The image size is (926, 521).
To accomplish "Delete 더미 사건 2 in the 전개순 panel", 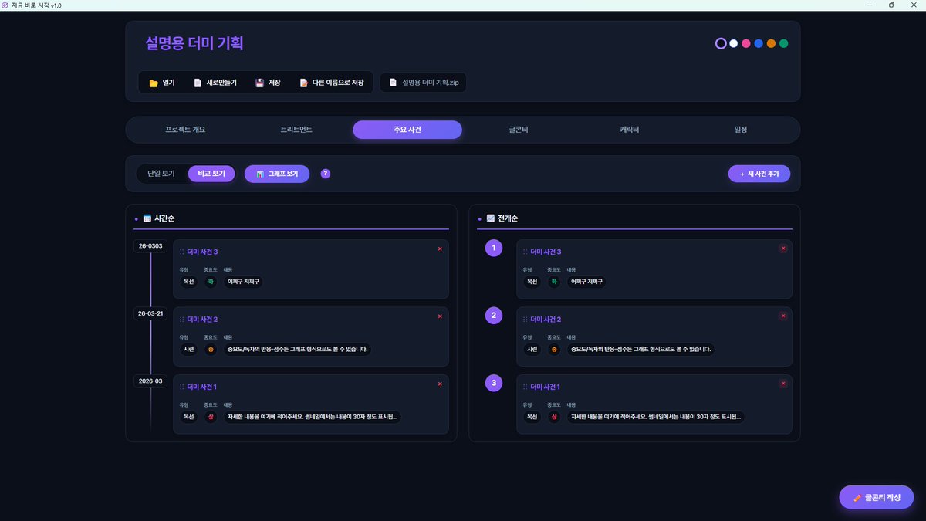I will [783, 316].
